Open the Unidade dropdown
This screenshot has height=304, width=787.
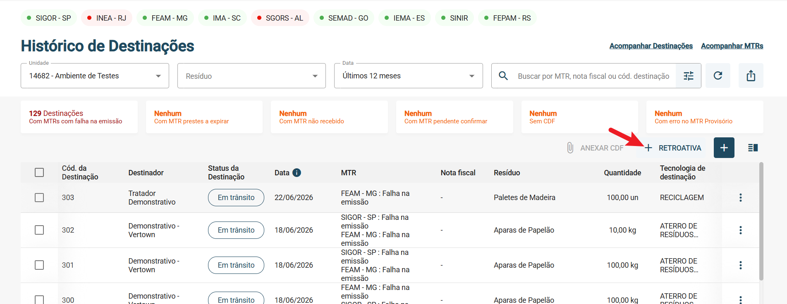95,76
